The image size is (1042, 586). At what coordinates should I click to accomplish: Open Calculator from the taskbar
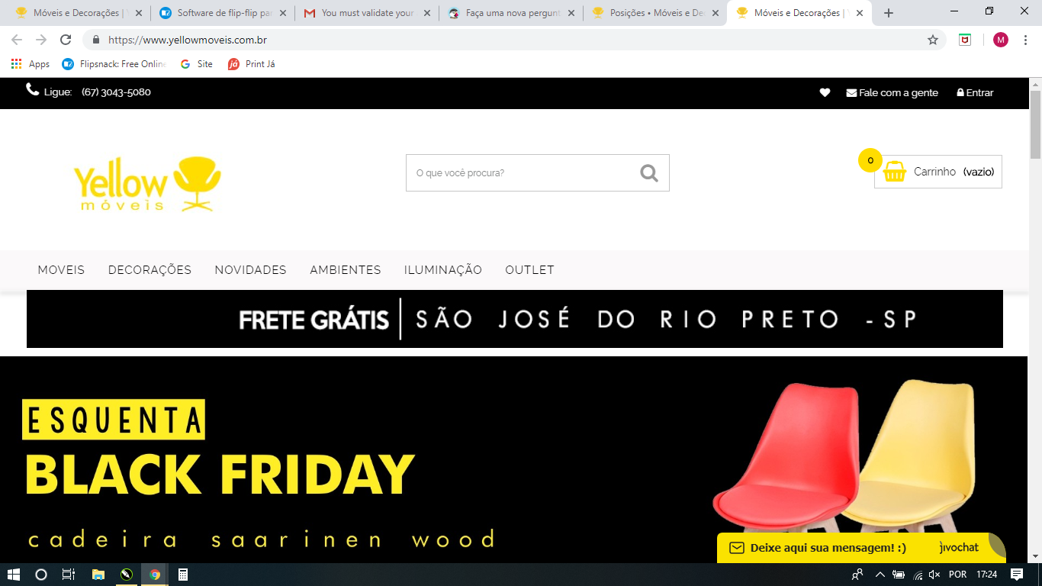point(183,575)
